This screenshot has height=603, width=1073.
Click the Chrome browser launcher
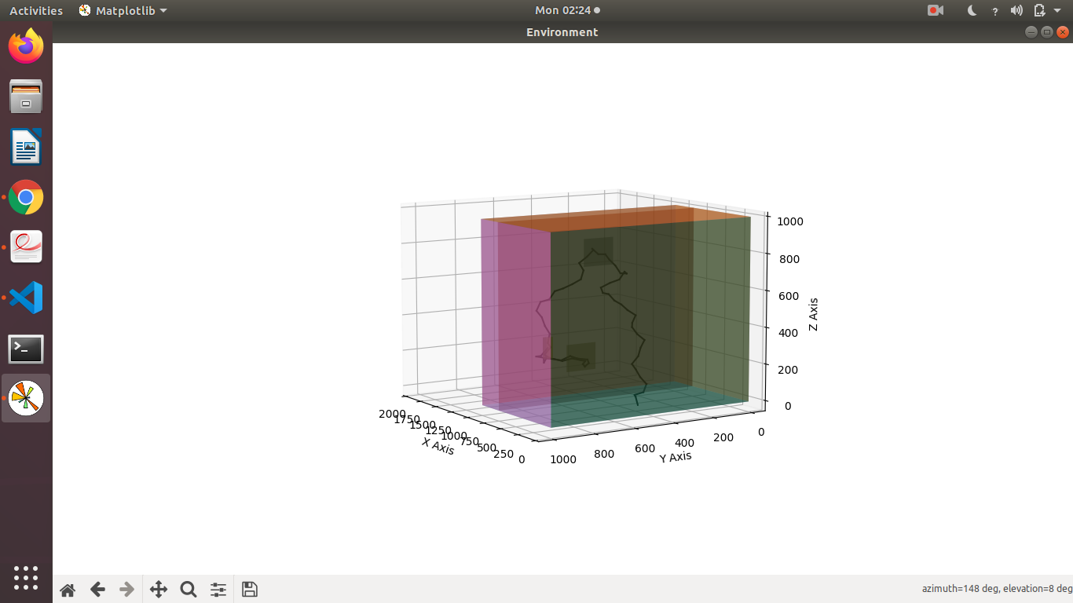click(x=26, y=197)
